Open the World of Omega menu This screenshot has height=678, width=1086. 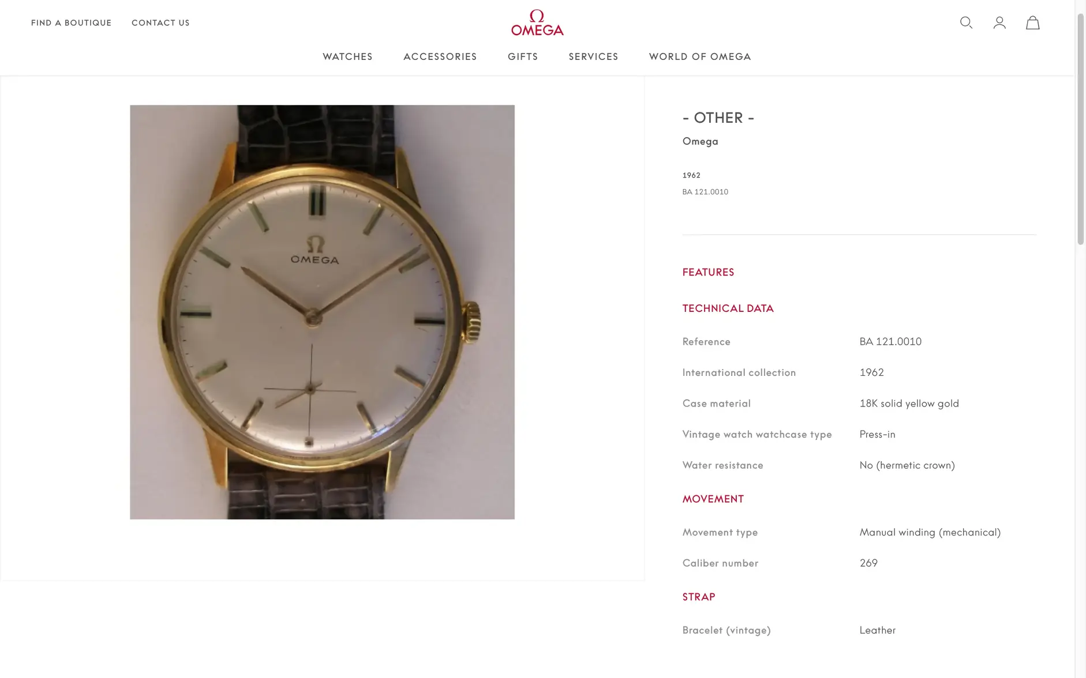tap(700, 56)
